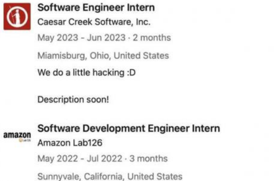The width and height of the screenshot is (275, 181).
Task: Click the 'Jun 2023' end date
Action: click(106, 37)
